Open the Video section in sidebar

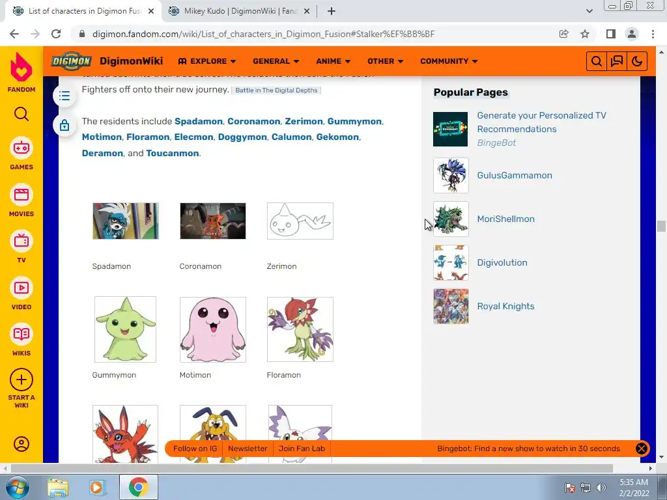pyautogui.click(x=21, y=294)
